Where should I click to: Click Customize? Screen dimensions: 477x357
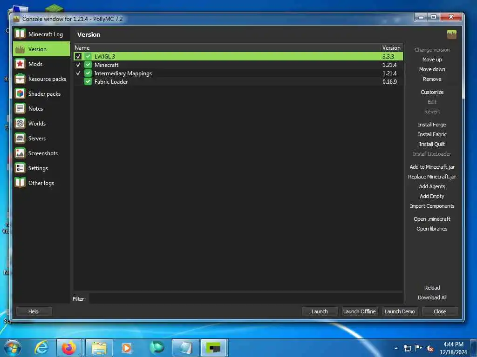click(432, 92)
